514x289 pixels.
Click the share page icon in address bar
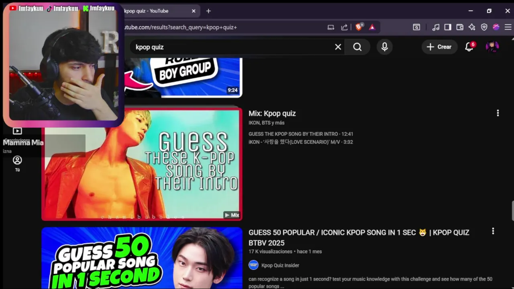(344, 27)
